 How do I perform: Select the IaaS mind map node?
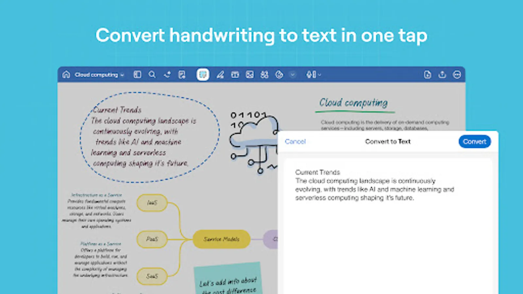click(152, 203)
